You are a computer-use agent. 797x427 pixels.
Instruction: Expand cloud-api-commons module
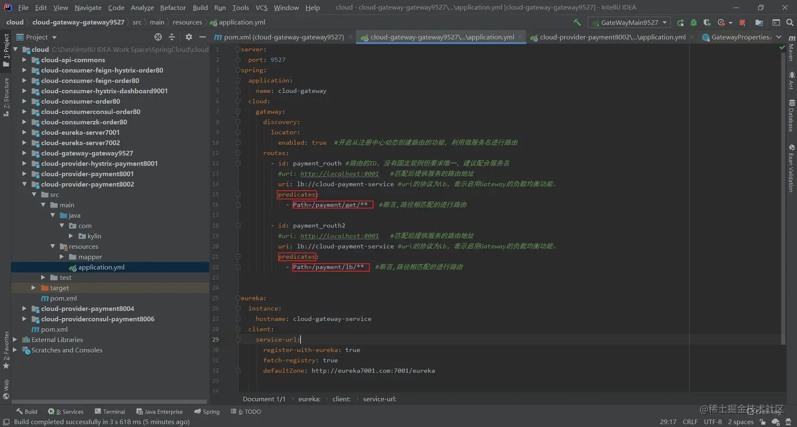24,60
